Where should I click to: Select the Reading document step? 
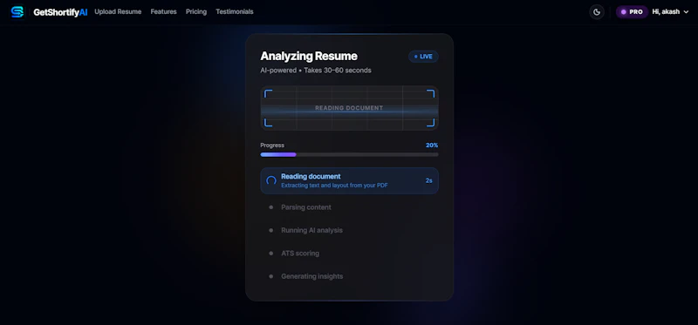350,180
